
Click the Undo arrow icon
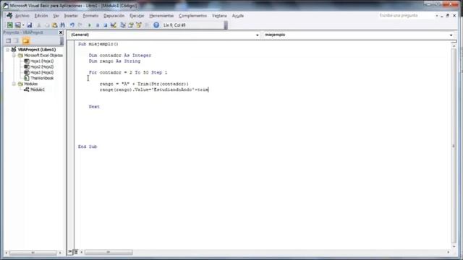[72, 25]
